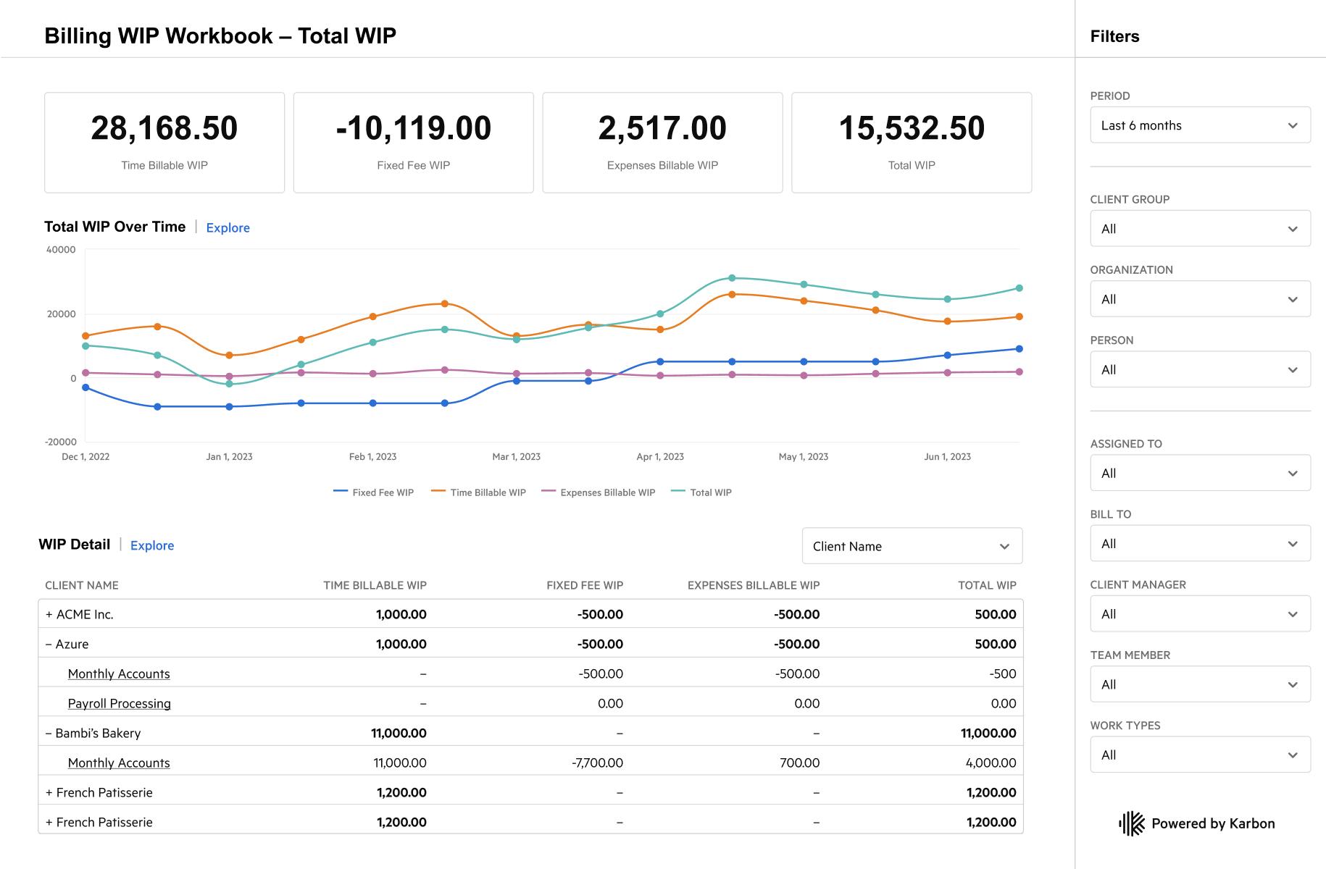The image size is (1326, 869).
Task: Open the Assigned To filter dropdown
Action: [x=1199, y=473]
